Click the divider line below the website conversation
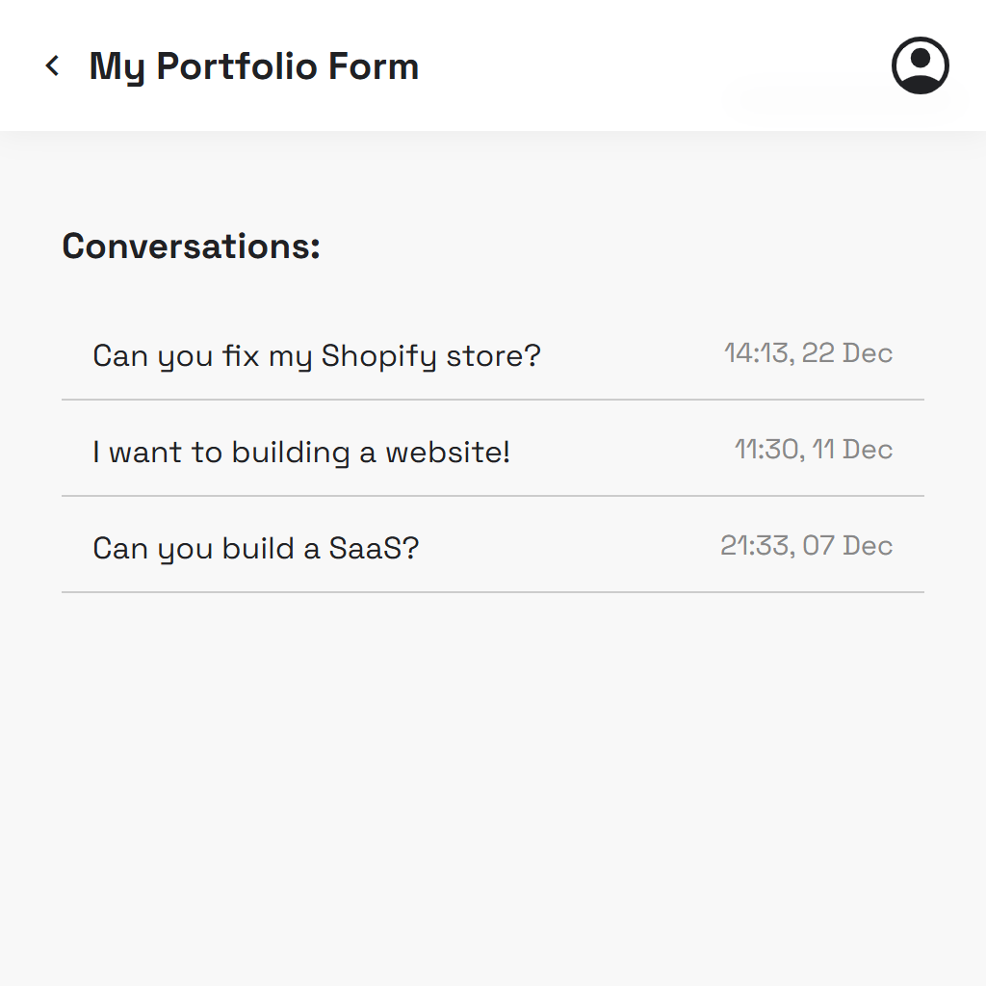 (x=492, y=496)
